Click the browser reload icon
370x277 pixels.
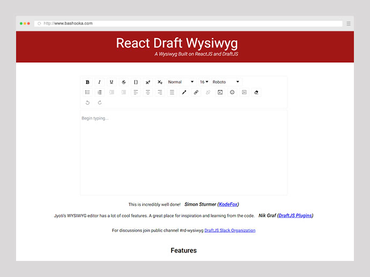point(39,24)
